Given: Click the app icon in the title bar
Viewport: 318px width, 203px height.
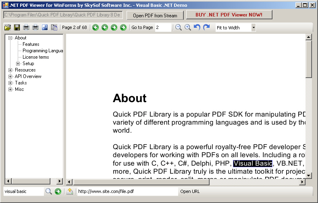Looking at the screenshot, I should (6, 5).
